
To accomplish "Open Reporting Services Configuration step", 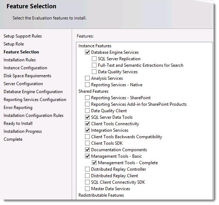I will (x=35, y=100).
